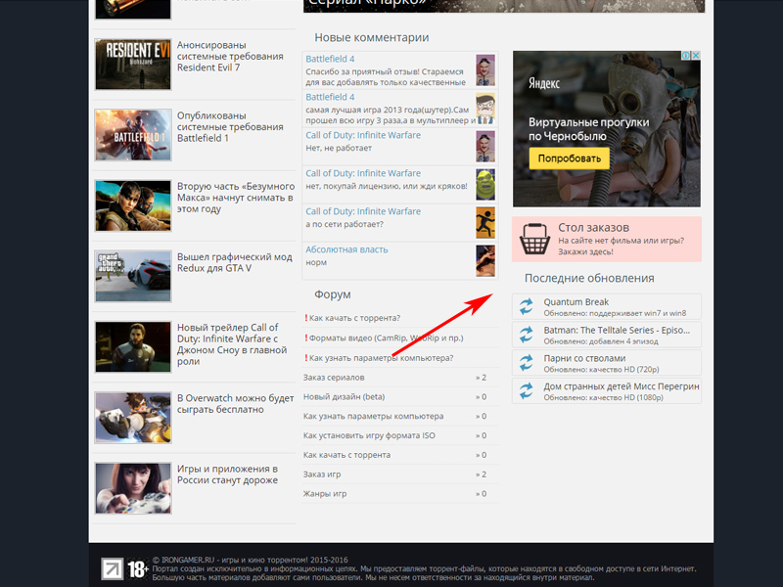Click the avatar beside the 'Нет, не работает' comment
The height and width of the screenshot is (587, 783).
485,147
